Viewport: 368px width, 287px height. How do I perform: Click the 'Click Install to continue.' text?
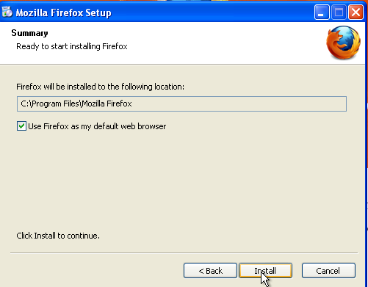[x=58, y=236]
